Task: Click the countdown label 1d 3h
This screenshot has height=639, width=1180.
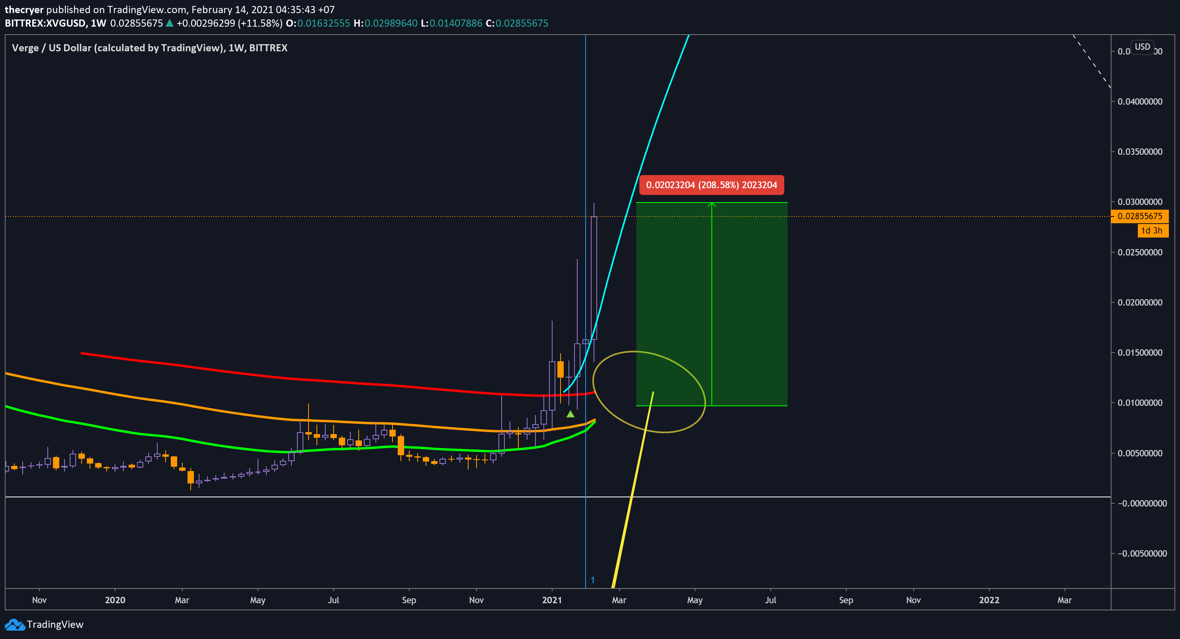Action: click(1153, 231)
